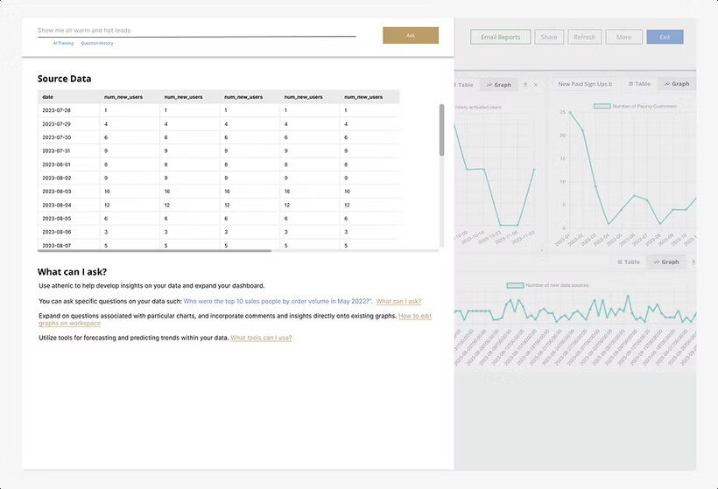The image size is (718, 489).
Task: Click the download icon on newly activated users chart
Action: click(x=525, y=85)
